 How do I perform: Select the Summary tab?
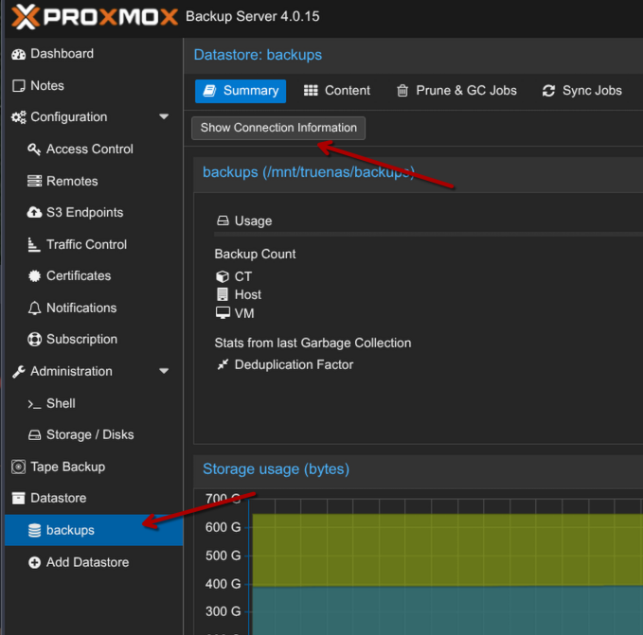click(240, 91)
